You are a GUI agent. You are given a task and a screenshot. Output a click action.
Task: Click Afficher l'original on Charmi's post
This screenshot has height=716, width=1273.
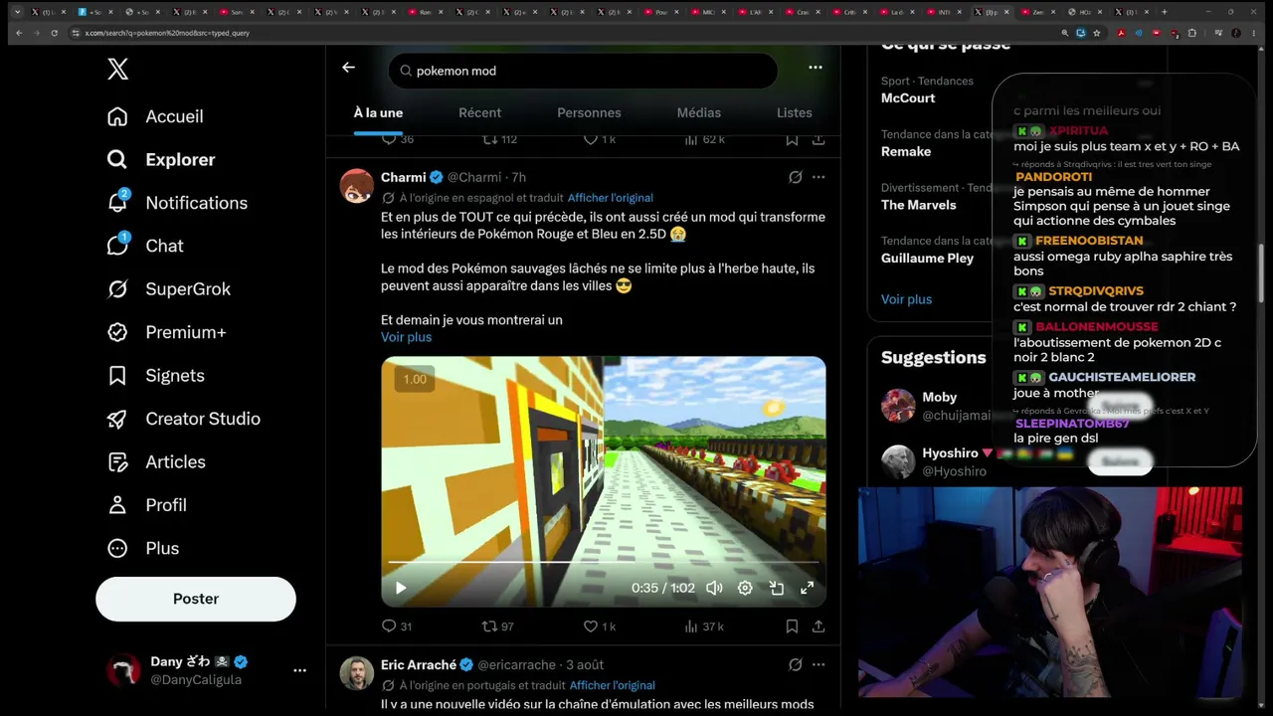coord(611,198)
